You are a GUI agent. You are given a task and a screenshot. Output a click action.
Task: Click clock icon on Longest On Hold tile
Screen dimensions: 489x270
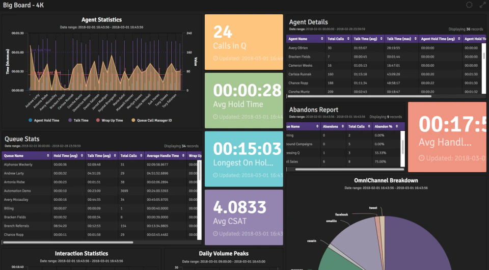click(215, 175)
